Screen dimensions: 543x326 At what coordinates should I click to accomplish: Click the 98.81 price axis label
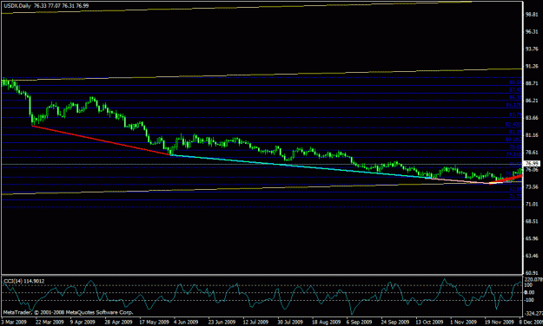tap(532, 15)
